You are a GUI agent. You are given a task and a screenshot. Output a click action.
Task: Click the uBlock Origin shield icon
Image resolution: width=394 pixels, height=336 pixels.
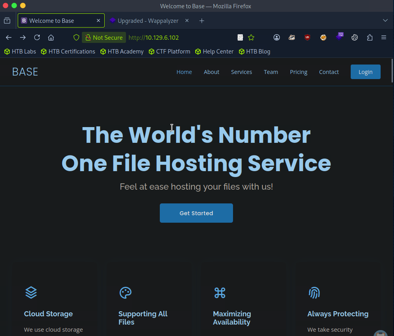click(x=307, y=37)
